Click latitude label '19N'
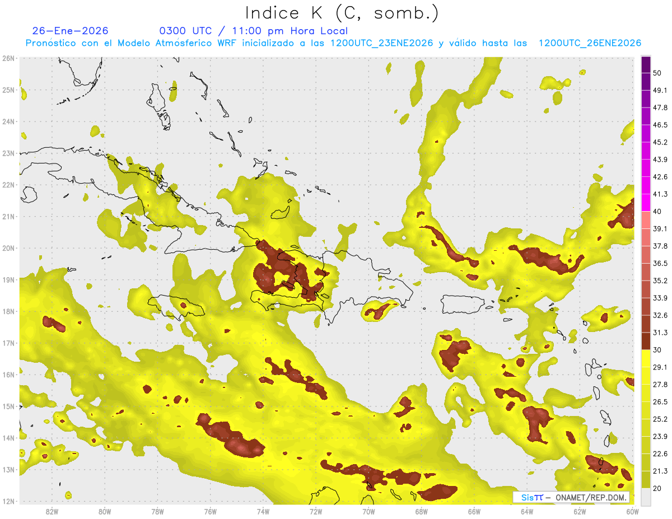This screenshot has height=519, width=672. coord(8,280)
